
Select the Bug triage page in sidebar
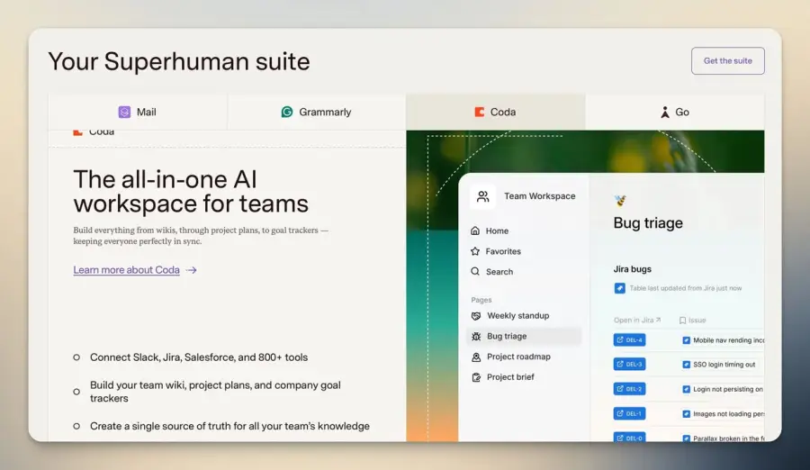(x=524, y=336)
